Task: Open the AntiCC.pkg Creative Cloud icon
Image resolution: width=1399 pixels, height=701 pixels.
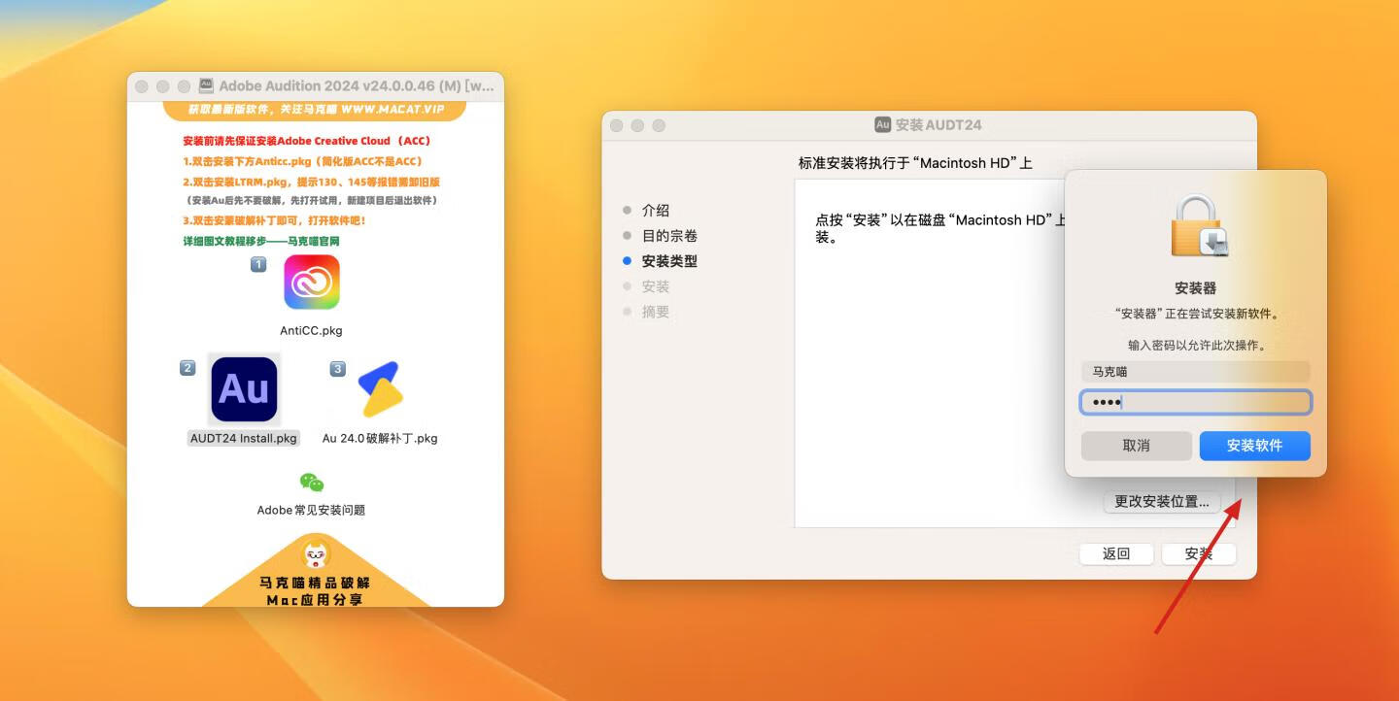Action: pyautogui.click(x=312, y=283)
